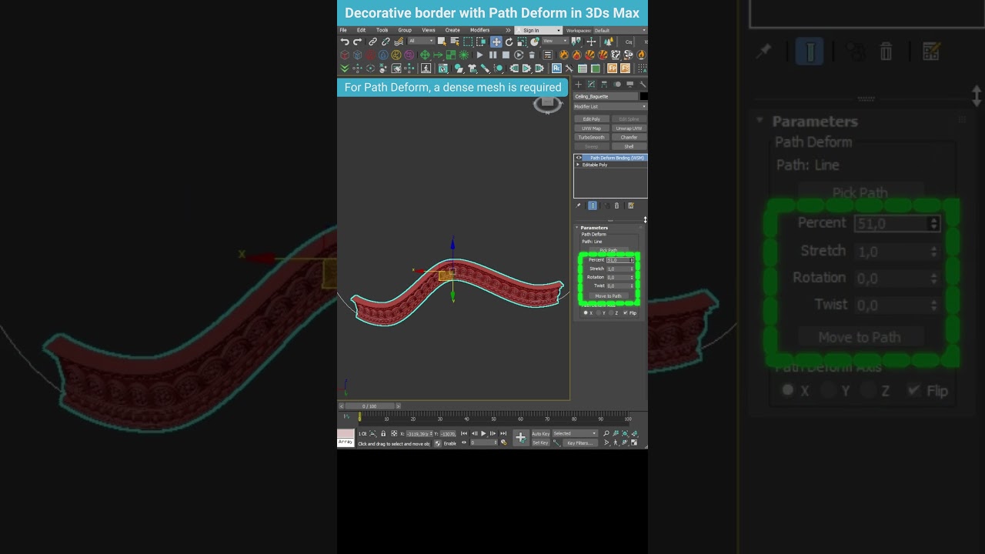Select the Select and Link tool
This screenshot has width=985, height=554.
(373, 42)
